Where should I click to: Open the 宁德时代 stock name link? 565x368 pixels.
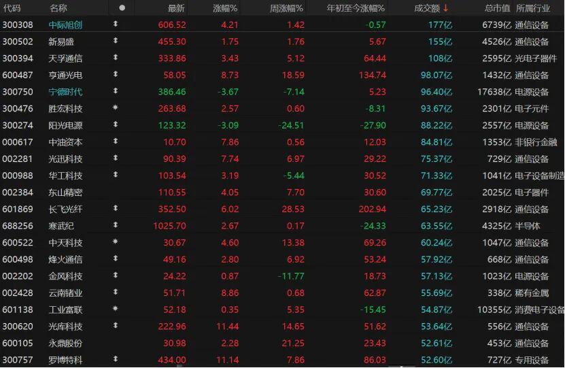[66, 91]
